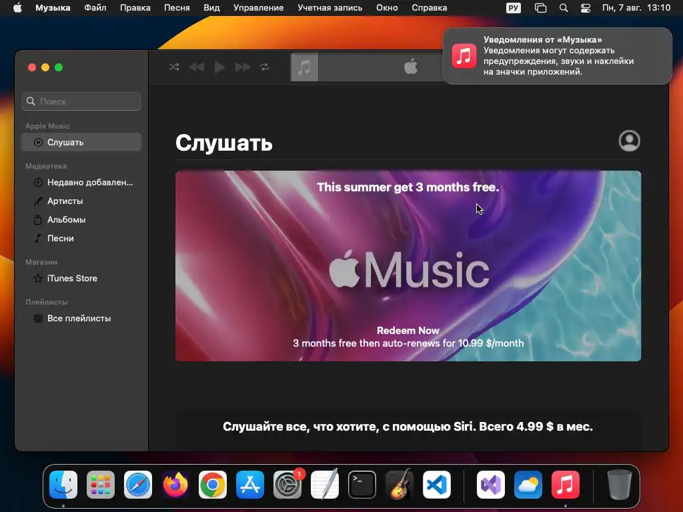Open the Управление menu

258,8
